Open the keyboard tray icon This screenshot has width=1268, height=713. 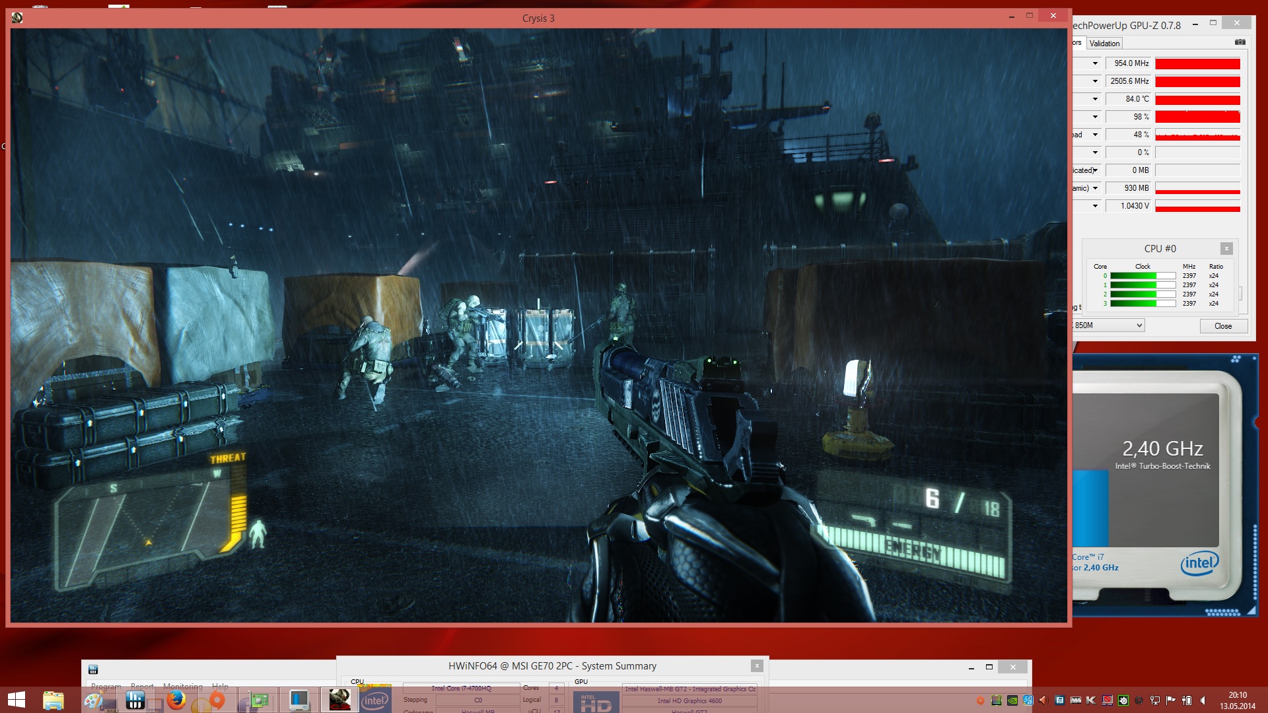[x=1075, y=700]
